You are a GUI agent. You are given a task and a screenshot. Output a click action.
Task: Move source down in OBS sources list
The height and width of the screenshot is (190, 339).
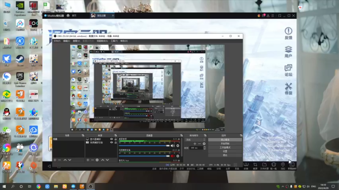107,160
